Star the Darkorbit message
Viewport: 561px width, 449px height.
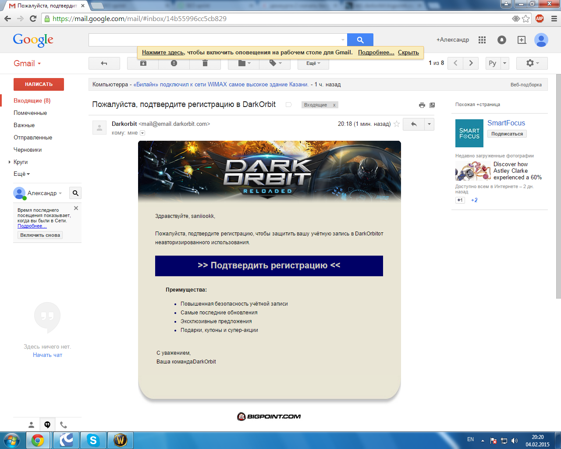(x=397, y=124)
